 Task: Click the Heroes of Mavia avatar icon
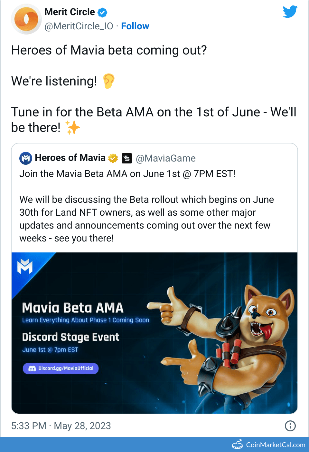click(26, 158)
